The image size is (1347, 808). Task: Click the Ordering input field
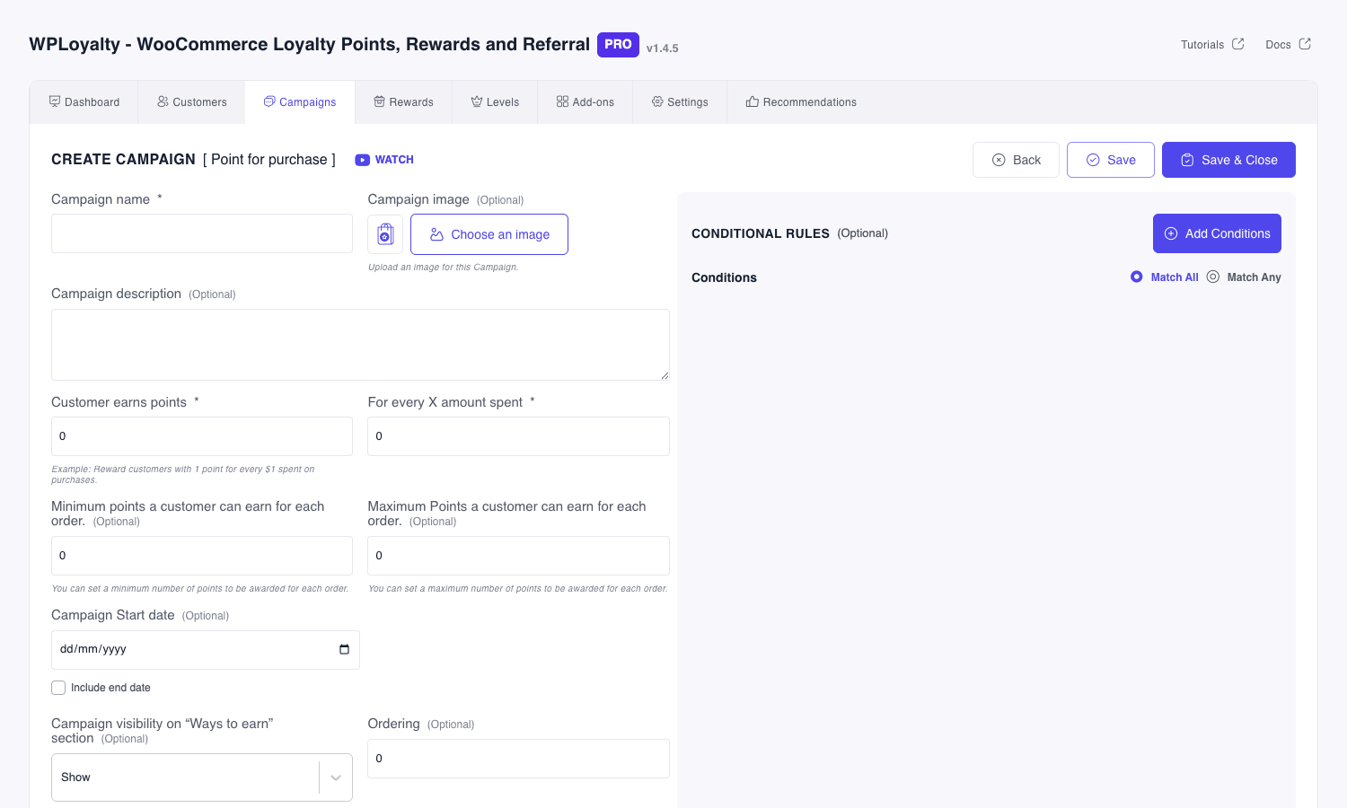coord(518,759)
